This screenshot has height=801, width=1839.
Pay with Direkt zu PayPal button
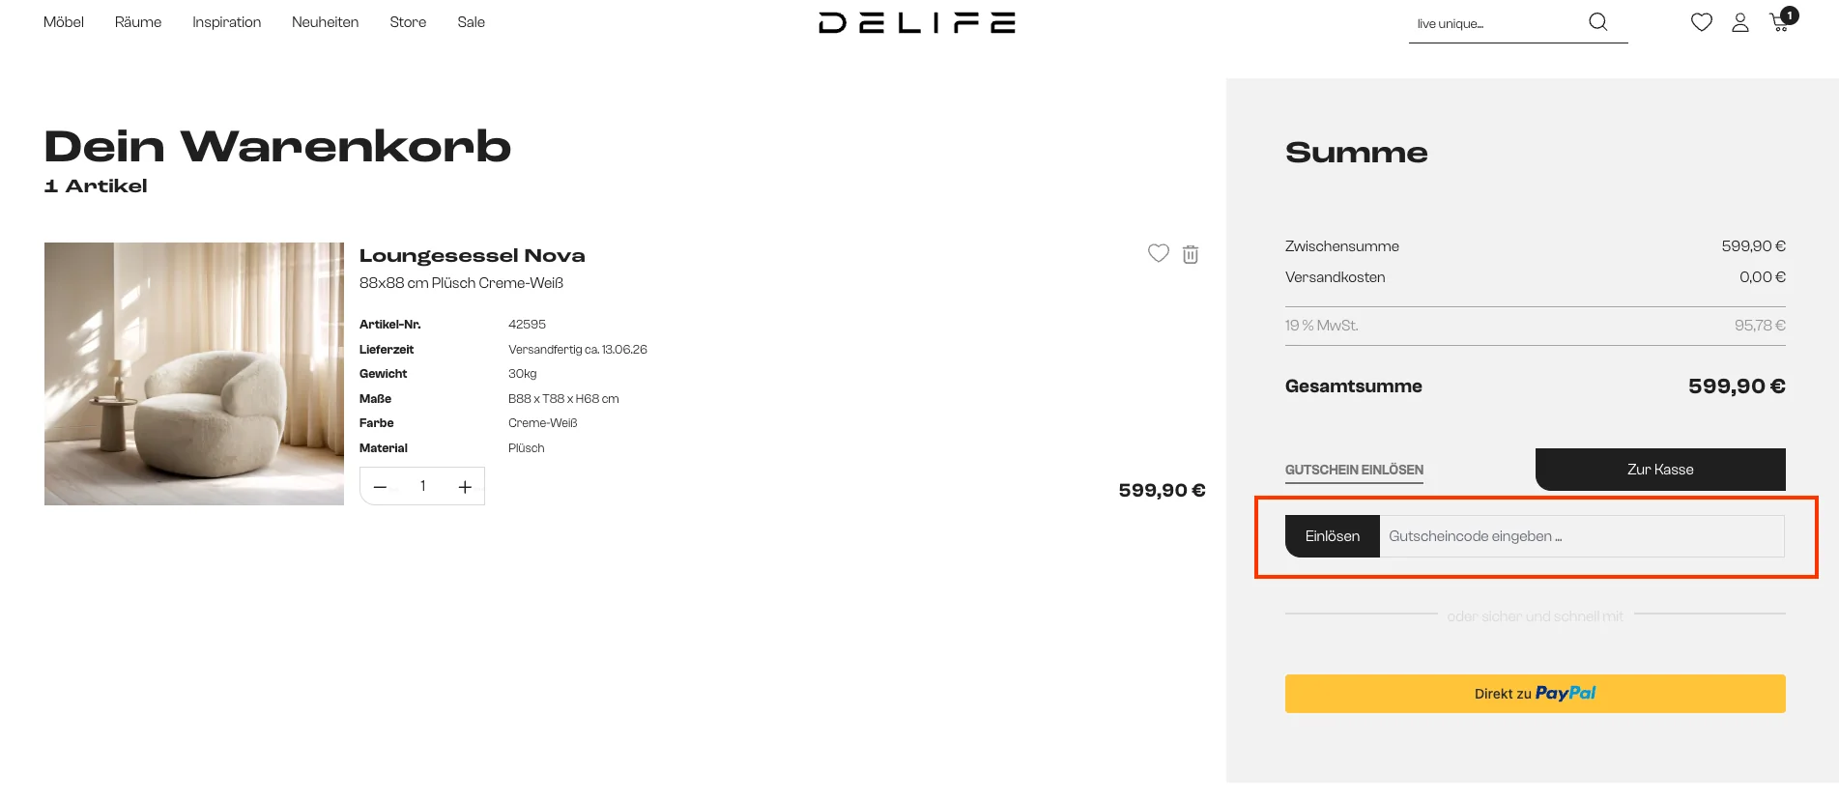[1535, 694]
